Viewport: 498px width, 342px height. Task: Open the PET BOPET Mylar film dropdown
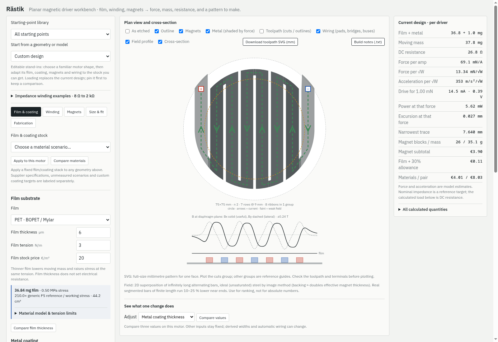[61, 220]
